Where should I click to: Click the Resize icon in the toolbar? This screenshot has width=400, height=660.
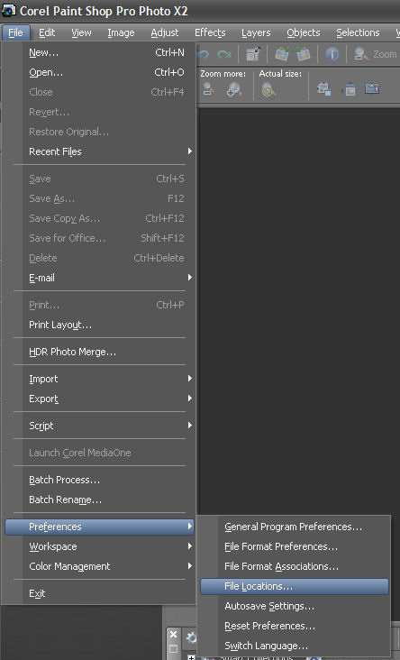253,54
